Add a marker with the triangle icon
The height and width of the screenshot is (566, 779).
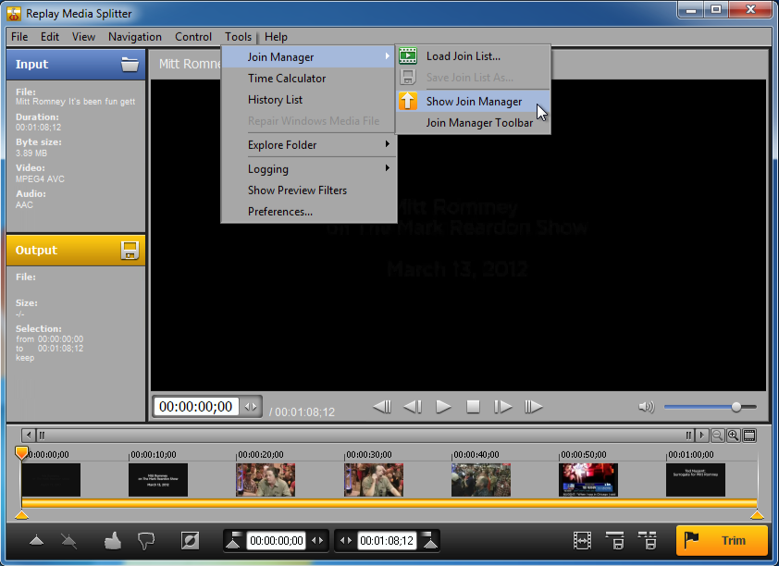pyautogui.click(x=36, y=540)
